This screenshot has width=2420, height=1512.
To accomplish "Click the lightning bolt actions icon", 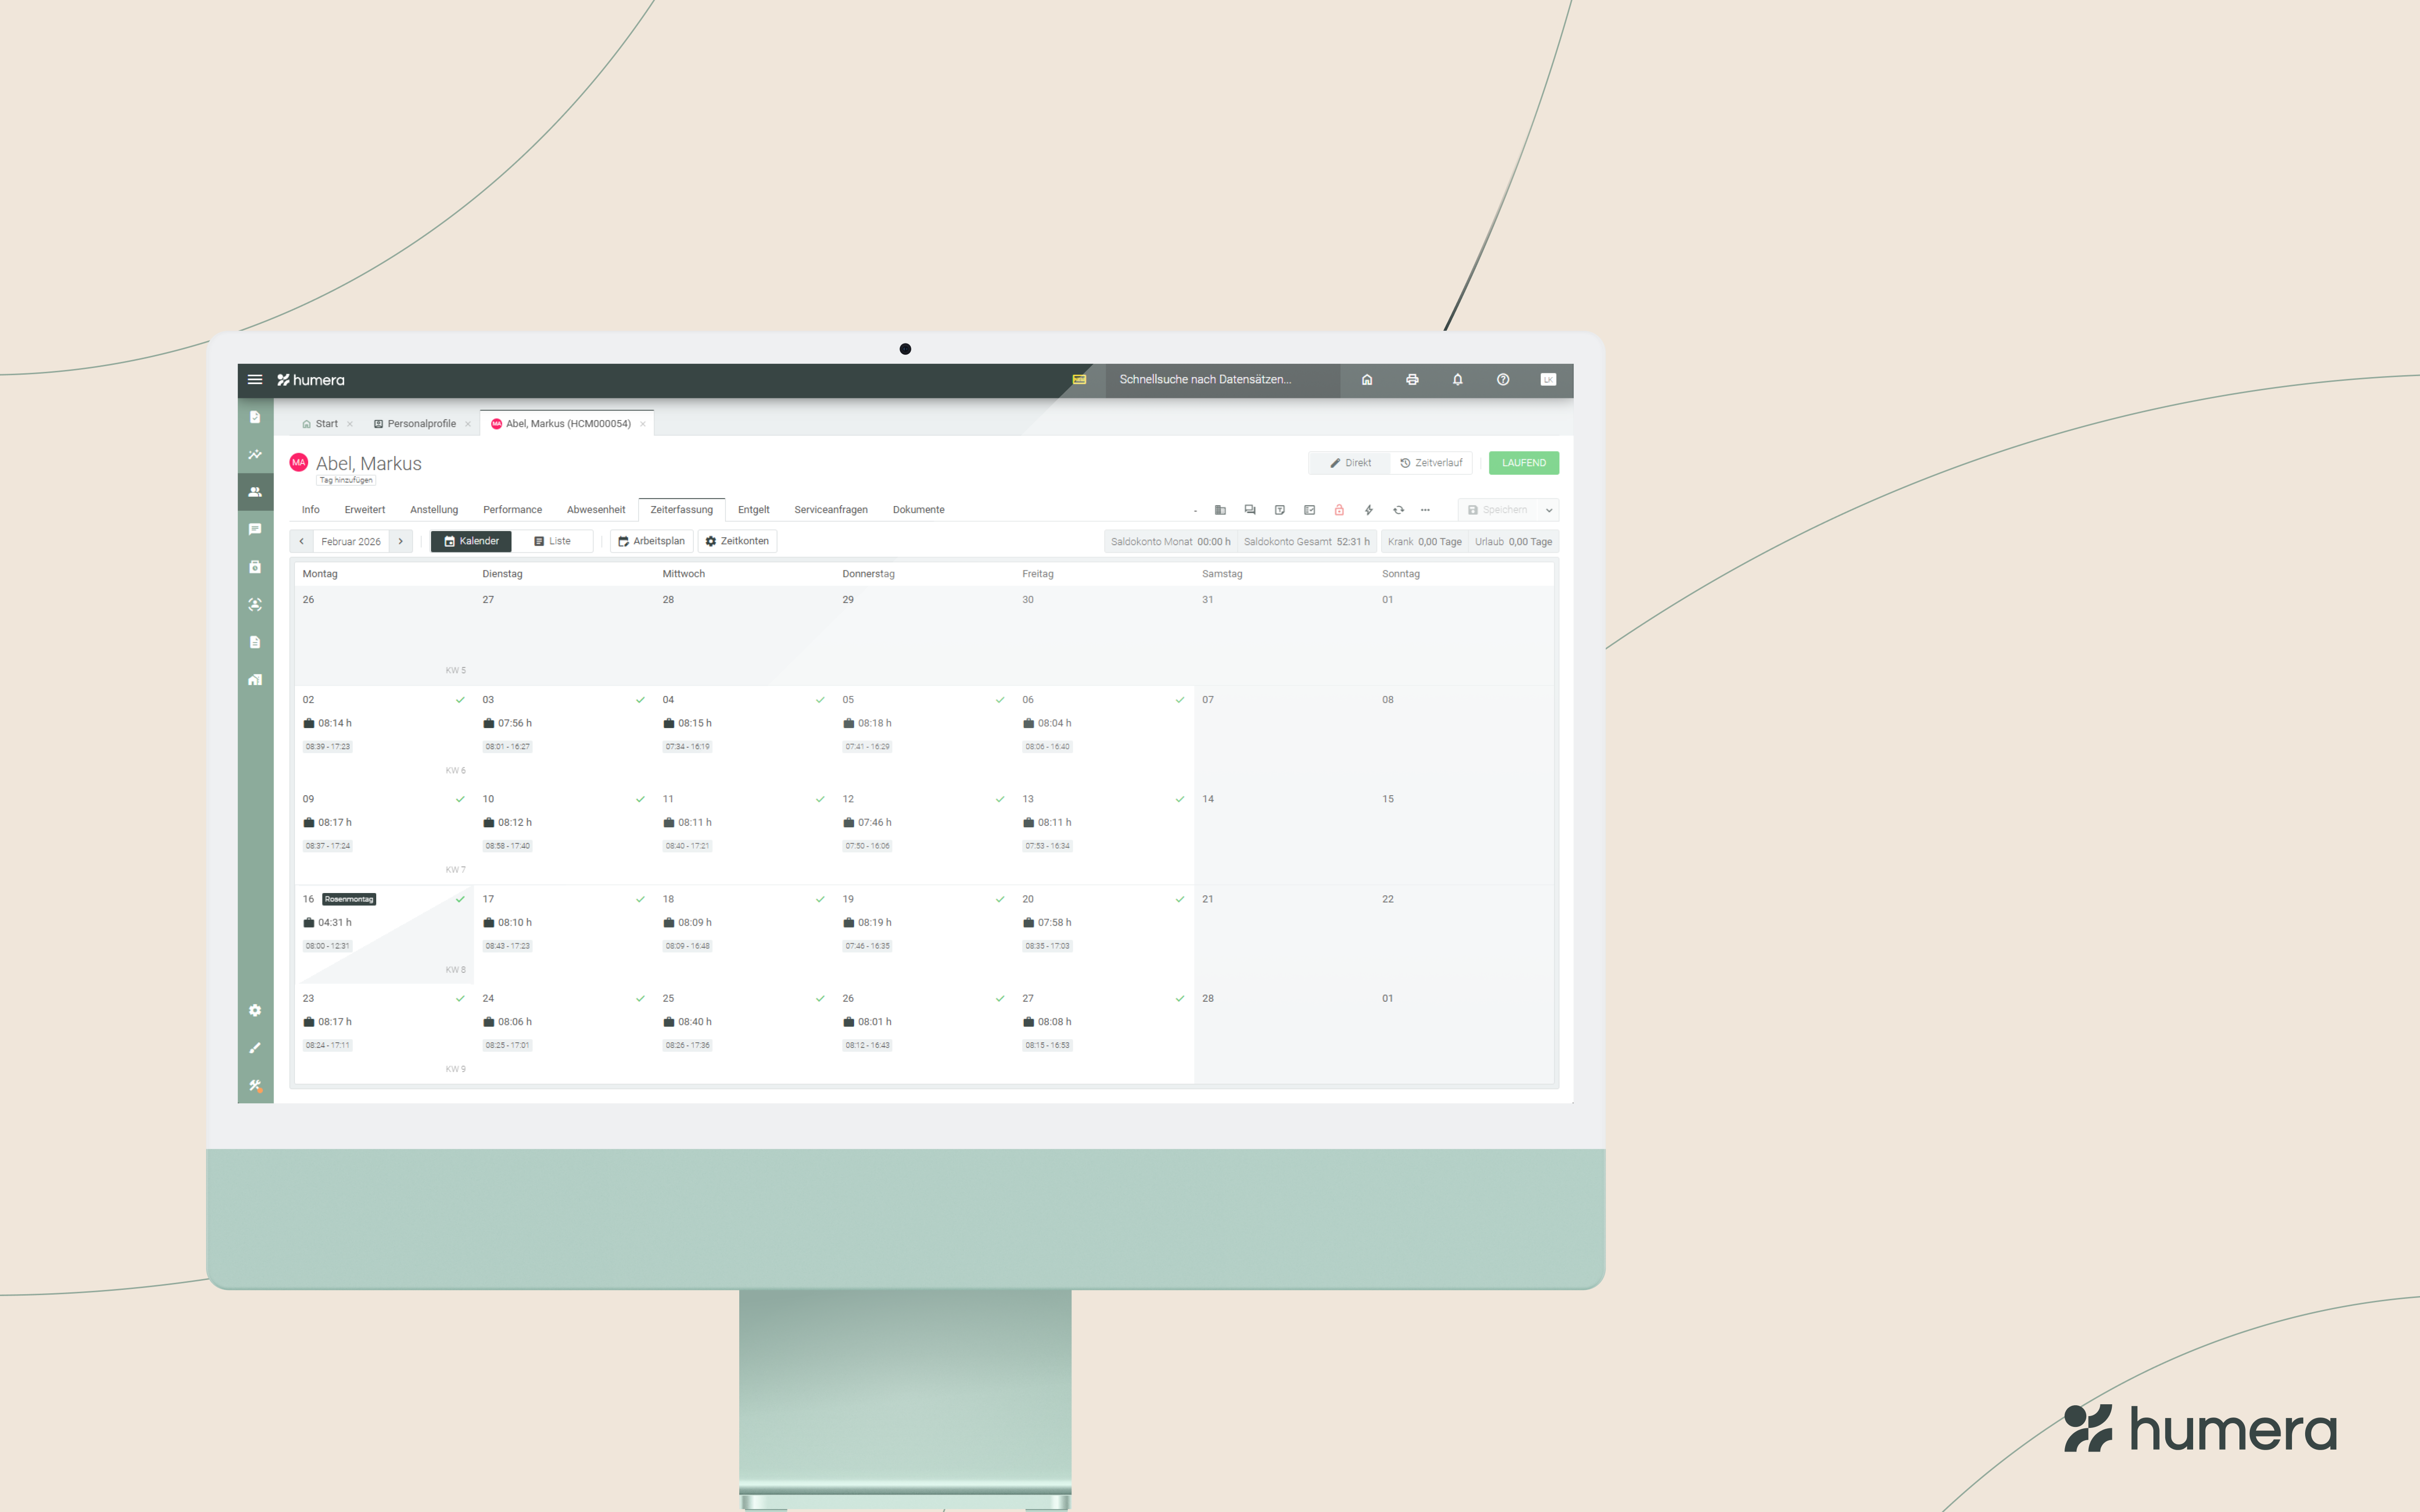I will coord(1368,510).
